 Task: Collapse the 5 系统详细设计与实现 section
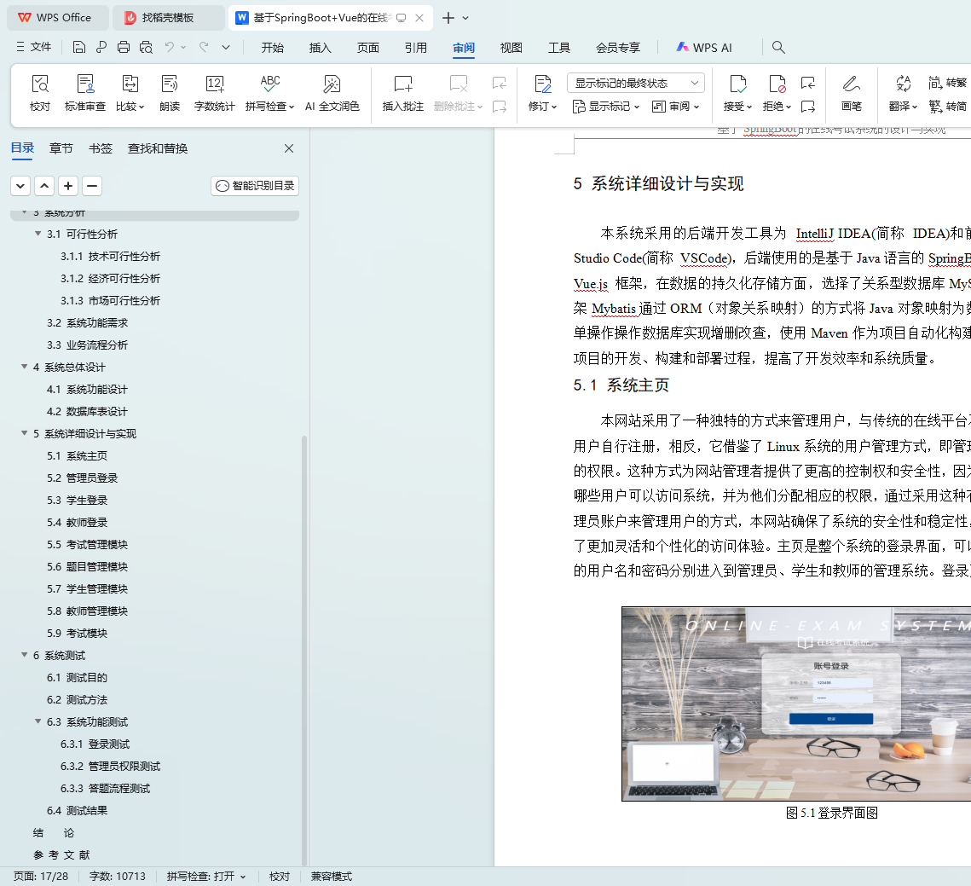click(x=25, y=434)
